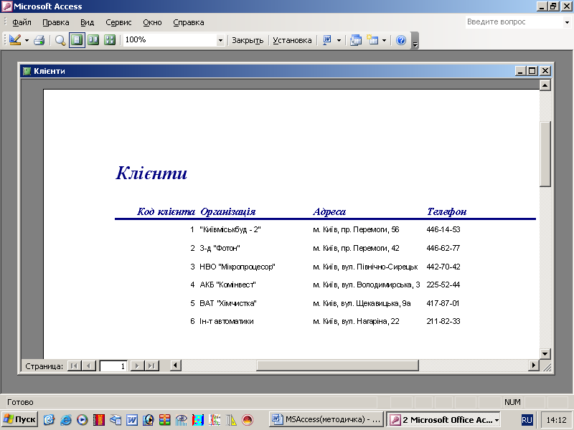Click the Клієнти window report icon
Viewport: 574px width, 430px height.
coord(27,71)
